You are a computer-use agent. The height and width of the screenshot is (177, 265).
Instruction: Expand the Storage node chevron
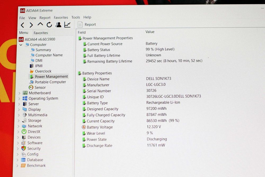click(19, 121)
